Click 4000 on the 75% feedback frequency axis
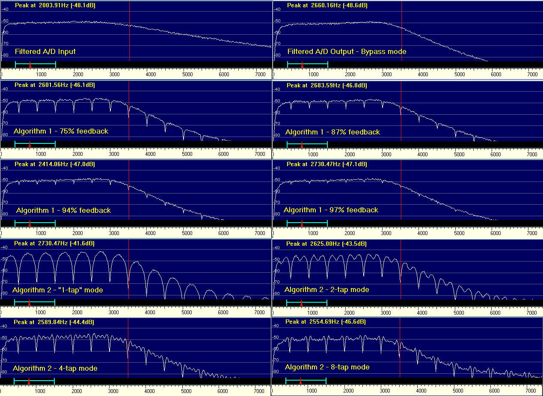Screen dimensions: 543x396 coord(151,154)
